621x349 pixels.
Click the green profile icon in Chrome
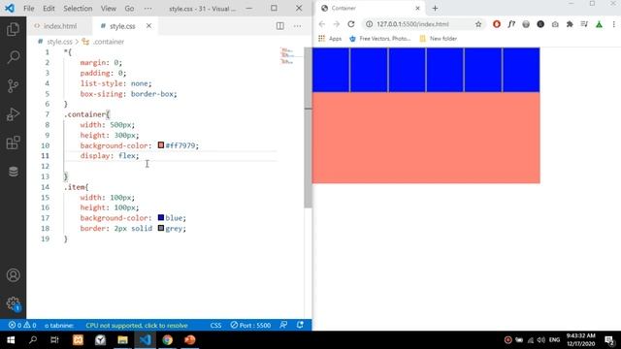pos(600,24)
